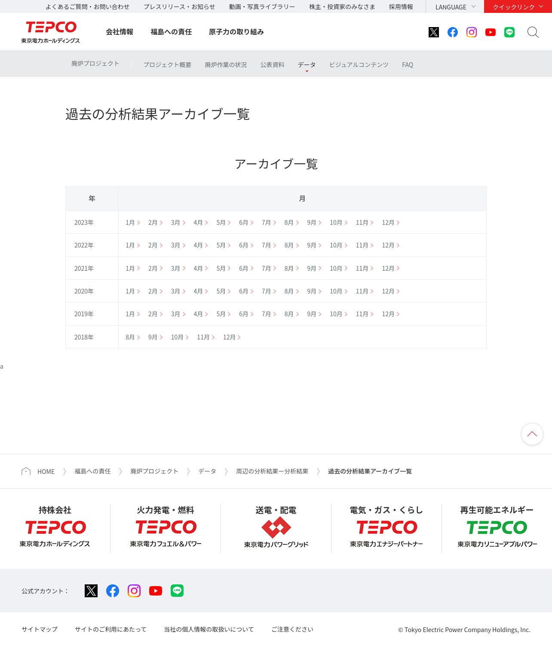This screenshot has width=552, height=660.
Task: Open 2022年 10月 archive
Action: [339, 245]
